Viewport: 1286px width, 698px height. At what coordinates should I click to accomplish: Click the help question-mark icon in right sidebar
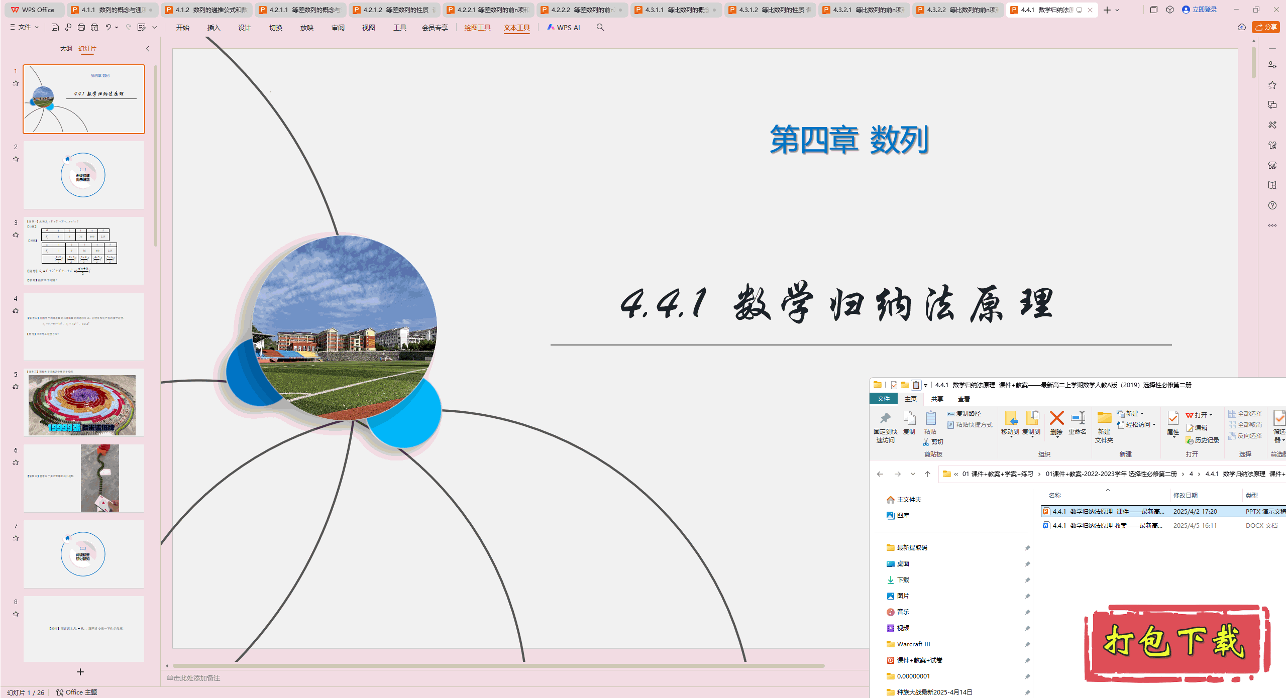click(x=1272, y=205)
